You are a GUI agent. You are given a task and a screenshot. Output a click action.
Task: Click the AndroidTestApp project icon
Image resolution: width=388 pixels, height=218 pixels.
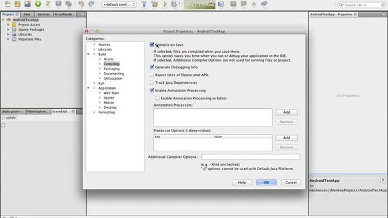[9, 20]
